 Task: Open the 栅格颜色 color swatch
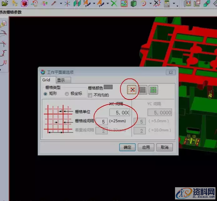(x=108, y=87)
